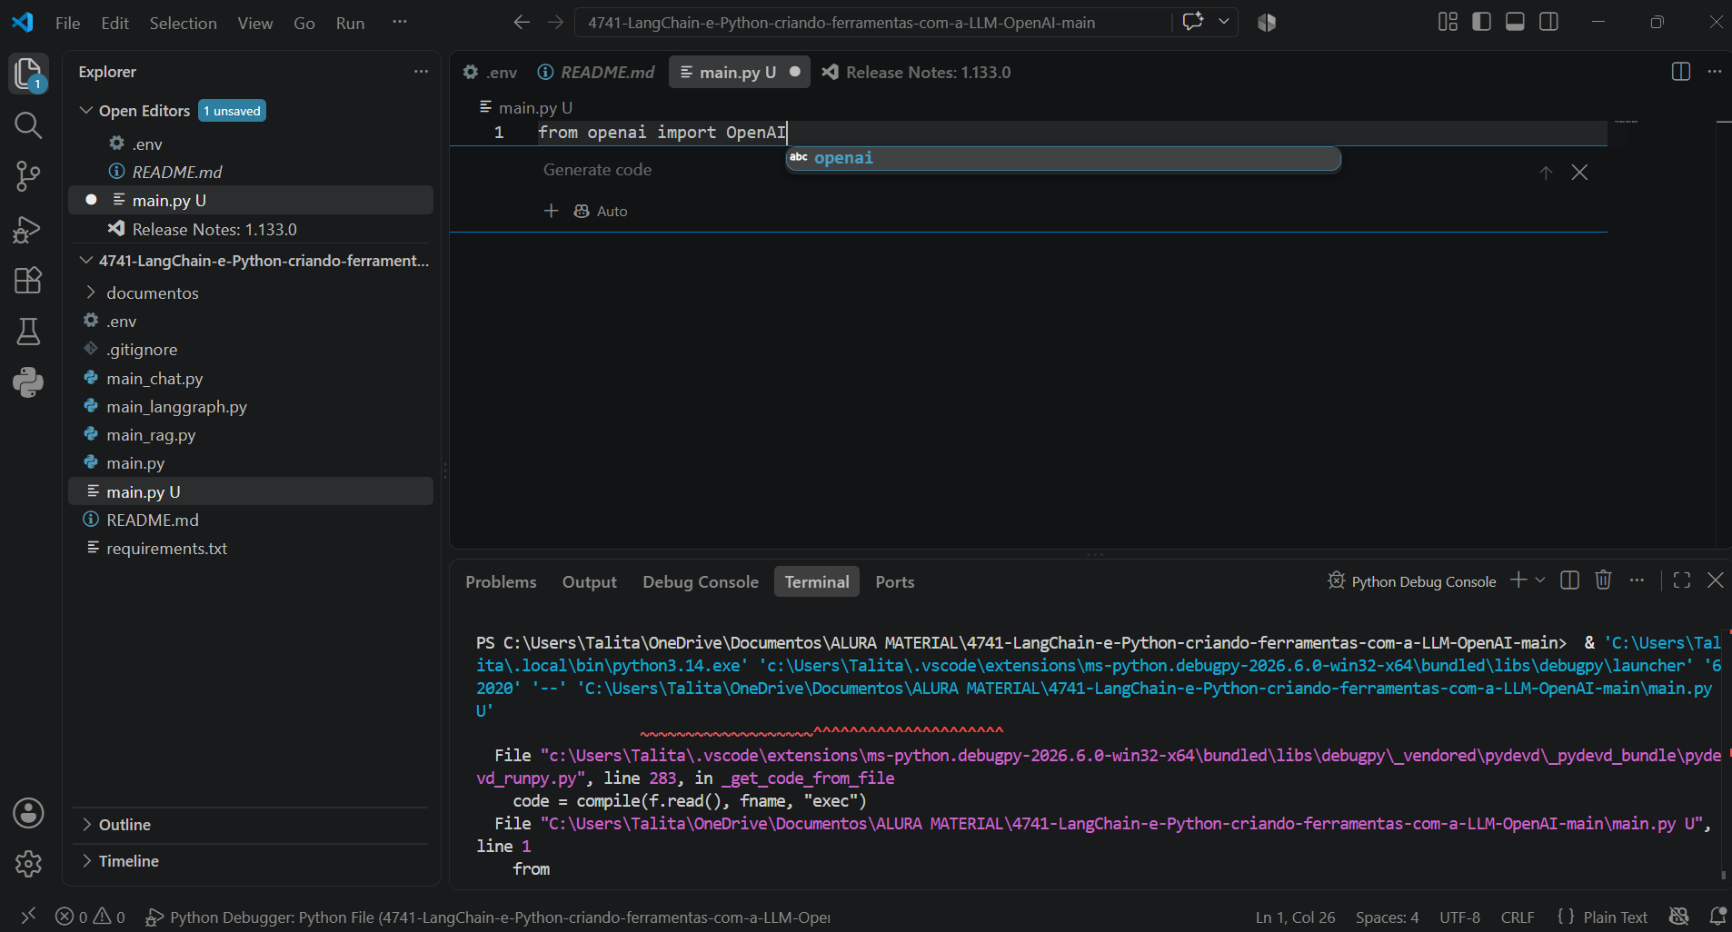Switch to the README.md editor tab

[x=596, y=72]
